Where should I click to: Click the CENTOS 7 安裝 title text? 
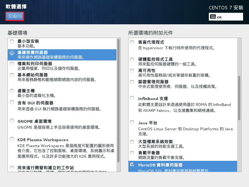pyautogui.click(x=226, y=7)
